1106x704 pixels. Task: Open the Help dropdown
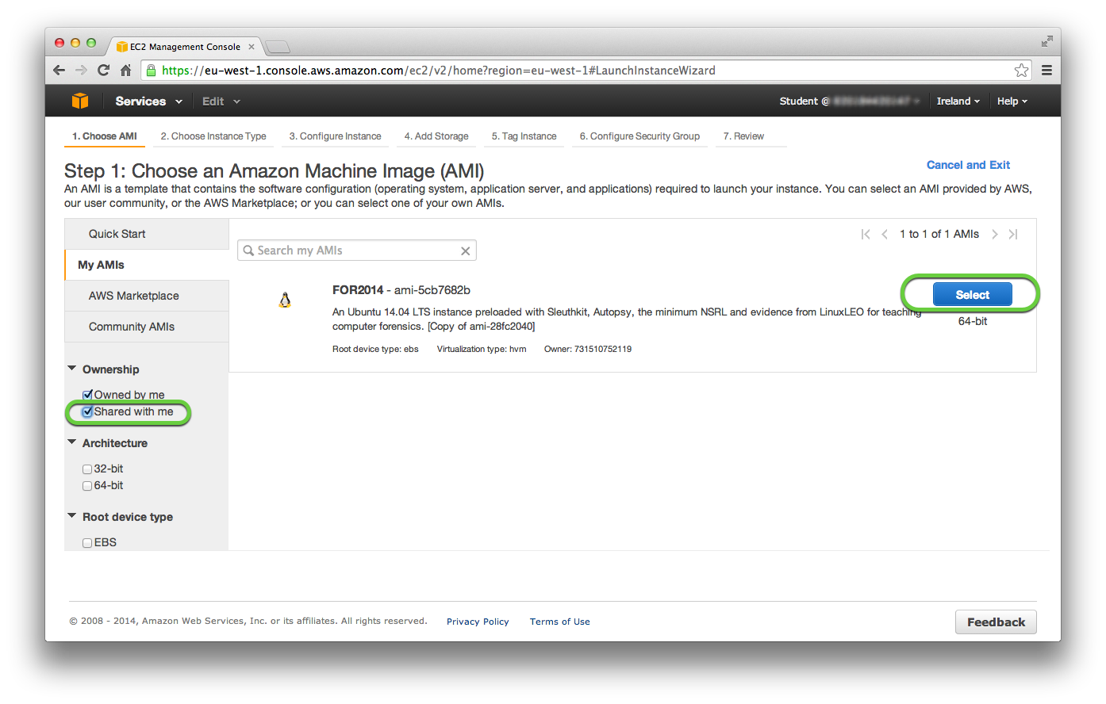coord(1012,101)
